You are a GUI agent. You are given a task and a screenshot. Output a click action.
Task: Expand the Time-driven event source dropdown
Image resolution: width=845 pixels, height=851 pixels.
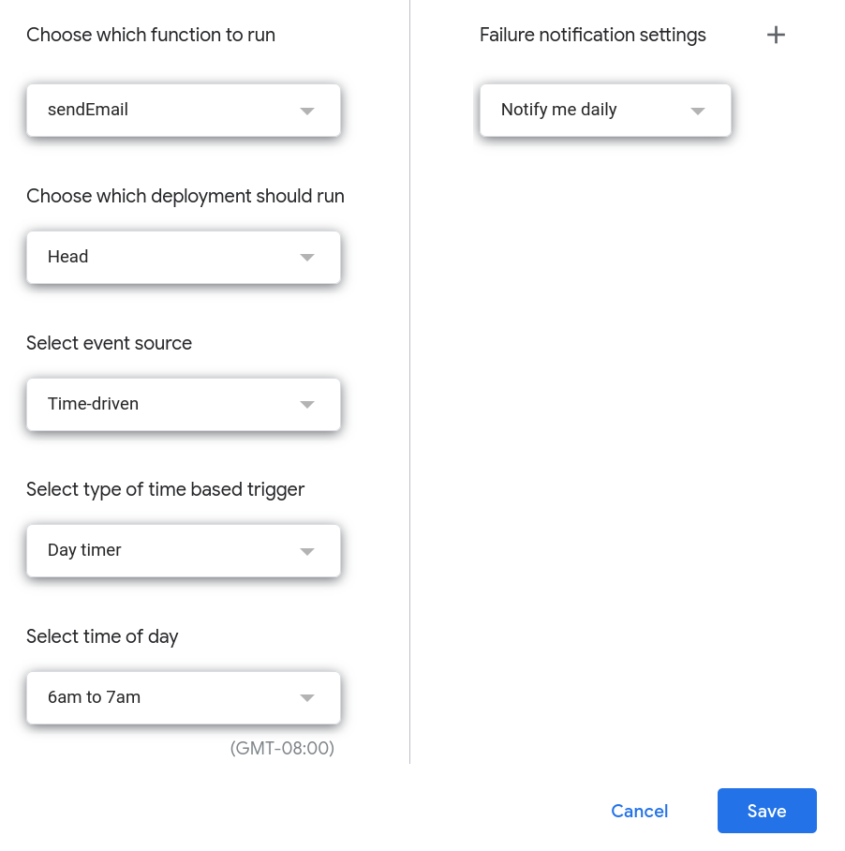click(184, 404)
